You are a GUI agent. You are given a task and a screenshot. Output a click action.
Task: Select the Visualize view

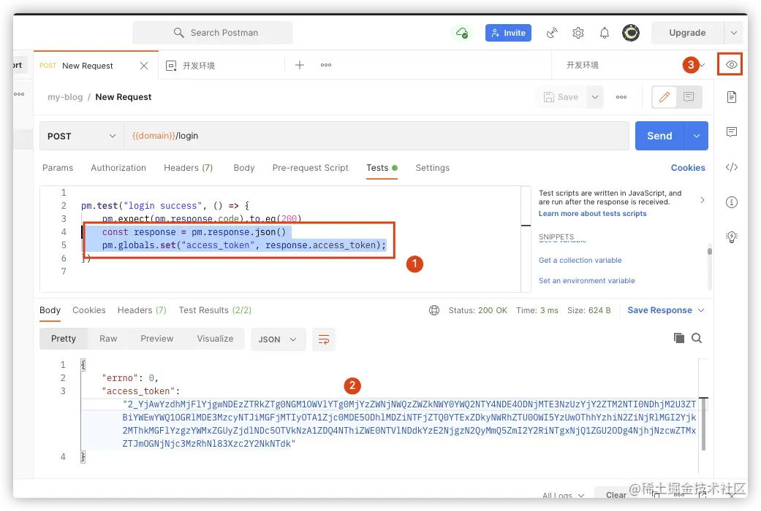pos(215,339)
